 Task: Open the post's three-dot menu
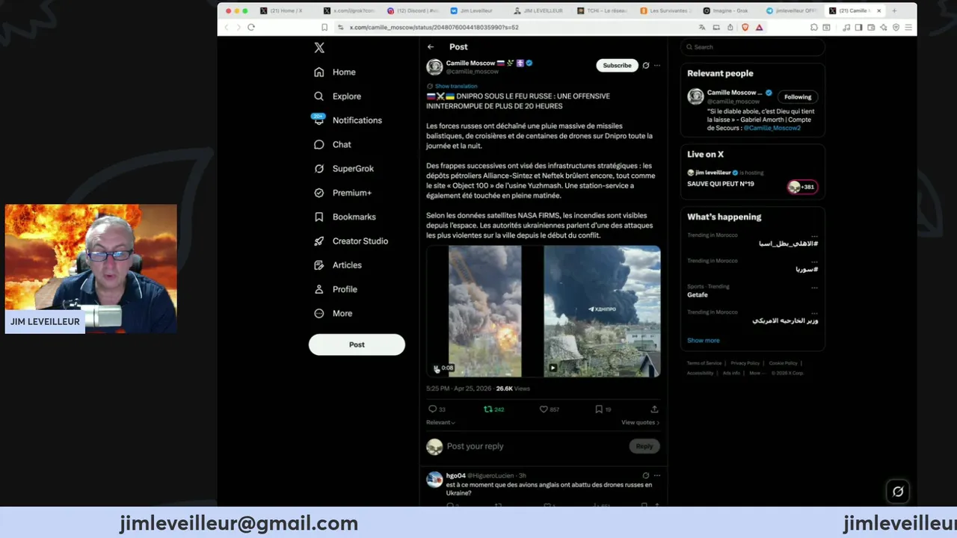657,66
